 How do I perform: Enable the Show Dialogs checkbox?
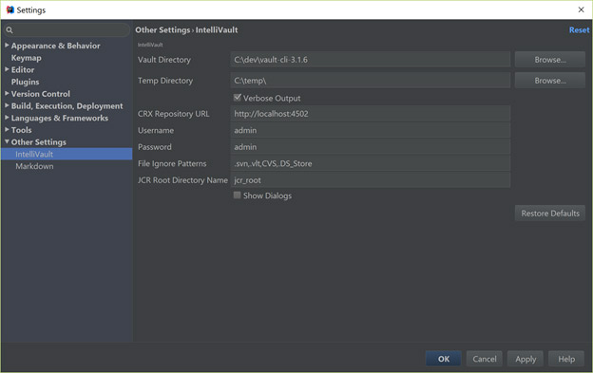[x=238, y=196]
